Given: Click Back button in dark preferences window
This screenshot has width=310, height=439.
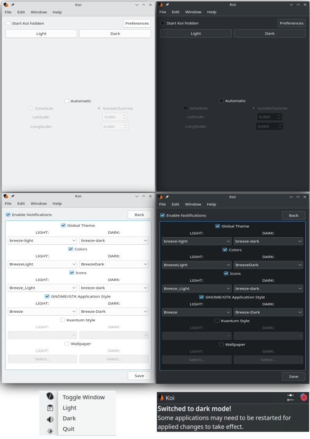Looking at the screenshot, I should pos(294,215).
